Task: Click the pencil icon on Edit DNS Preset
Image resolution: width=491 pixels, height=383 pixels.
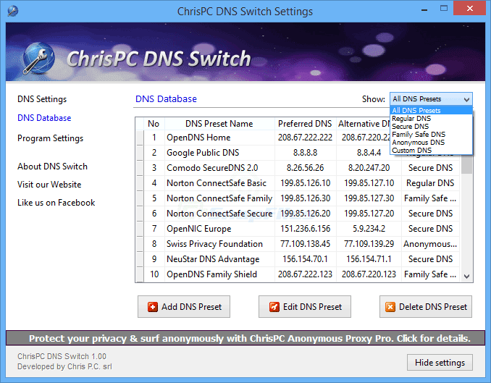Action: 274,307
